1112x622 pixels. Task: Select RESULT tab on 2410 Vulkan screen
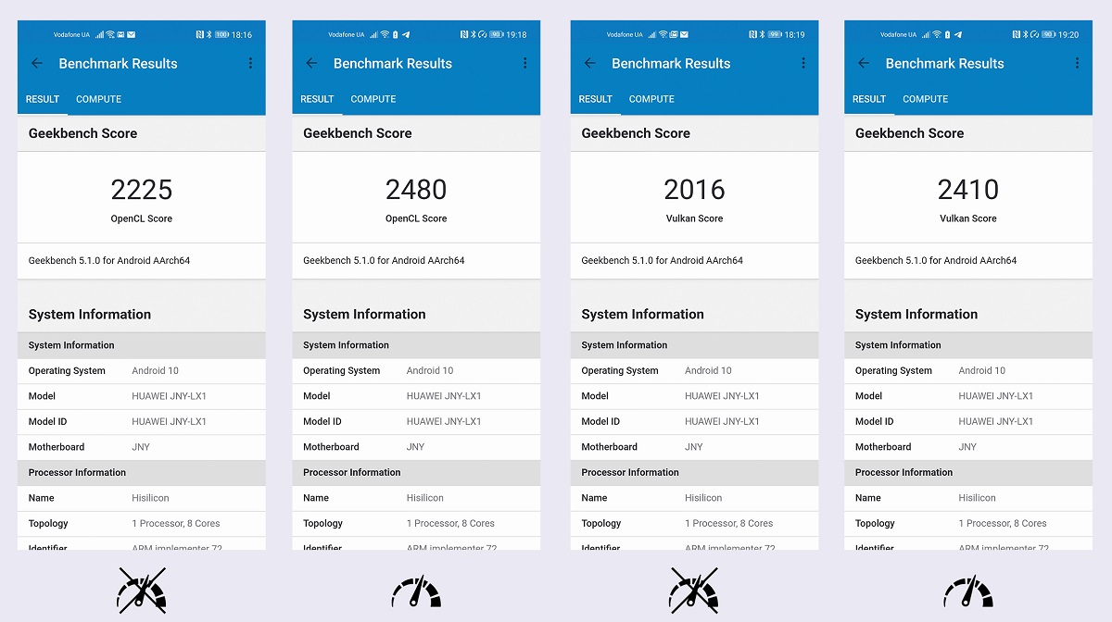click(x=869, y=99)
